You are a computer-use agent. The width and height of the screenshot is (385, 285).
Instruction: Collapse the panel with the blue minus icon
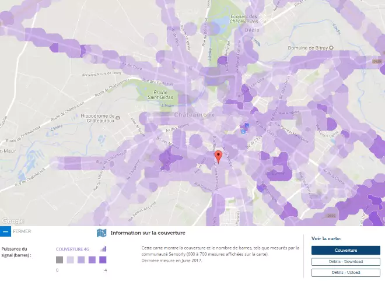(x=5, y=231)
